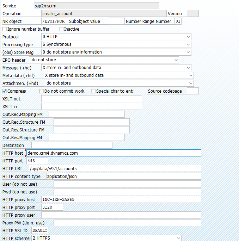Click the XSLT out input field
Image resolution: width=239 pixels, height=241 pixels.
(92, 99)
